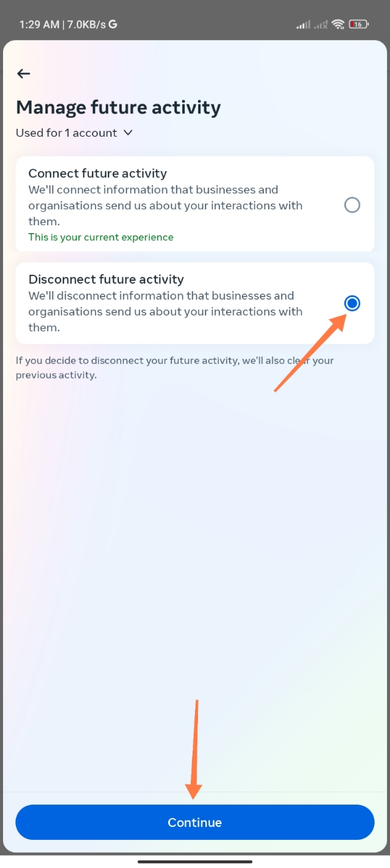390x868 pixels.
Task: Select the Disconnect future activity radio button
Action: (352, 303)
